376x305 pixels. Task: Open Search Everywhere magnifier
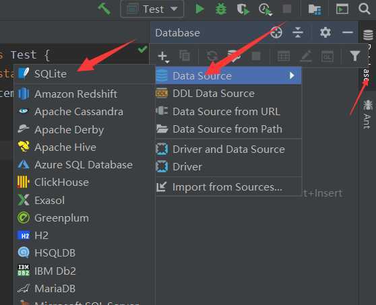[365, 9]
